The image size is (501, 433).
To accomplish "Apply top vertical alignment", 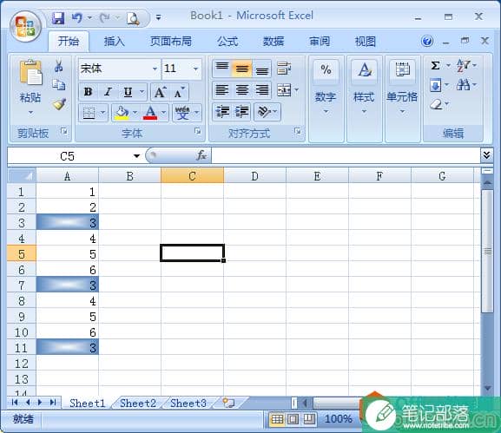I will (x=222, y=68).
